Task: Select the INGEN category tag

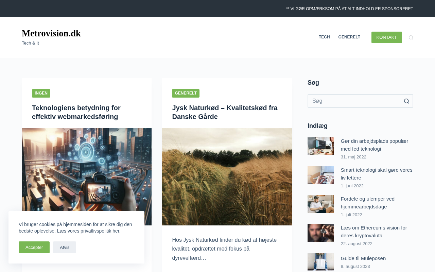Action: click(41, 93)
